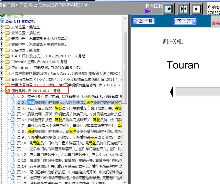Click document icon of 页 12 row

(x=13, y=154)
